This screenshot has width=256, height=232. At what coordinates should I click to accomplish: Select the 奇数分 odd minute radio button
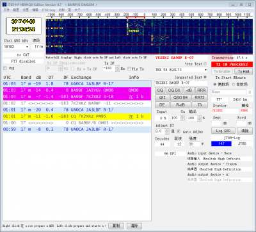[x=234, y=85]
